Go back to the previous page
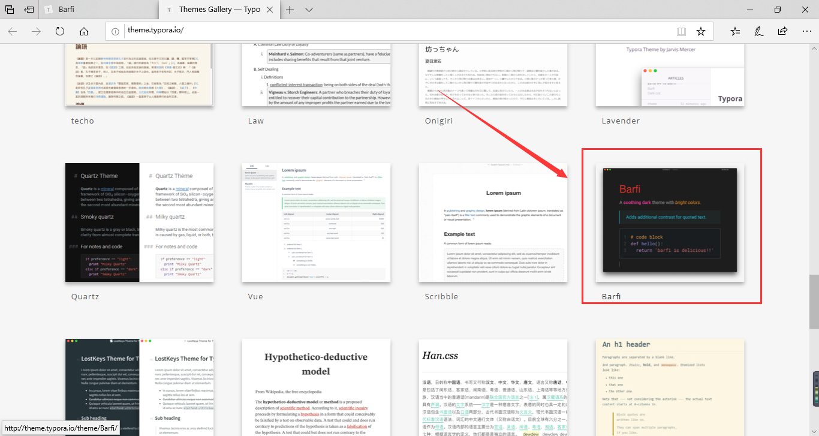Viewport: 819px width, 436px height. 13,31
